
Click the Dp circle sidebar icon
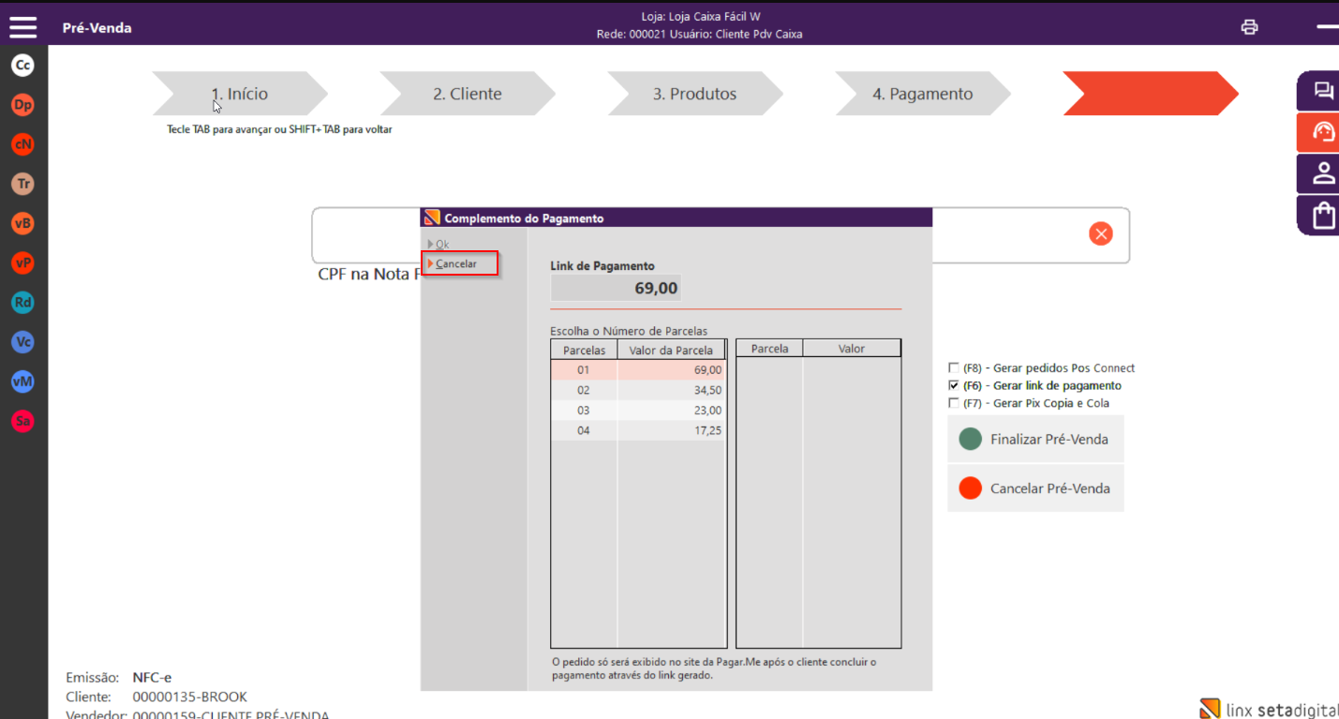click(x=22, y=105)
